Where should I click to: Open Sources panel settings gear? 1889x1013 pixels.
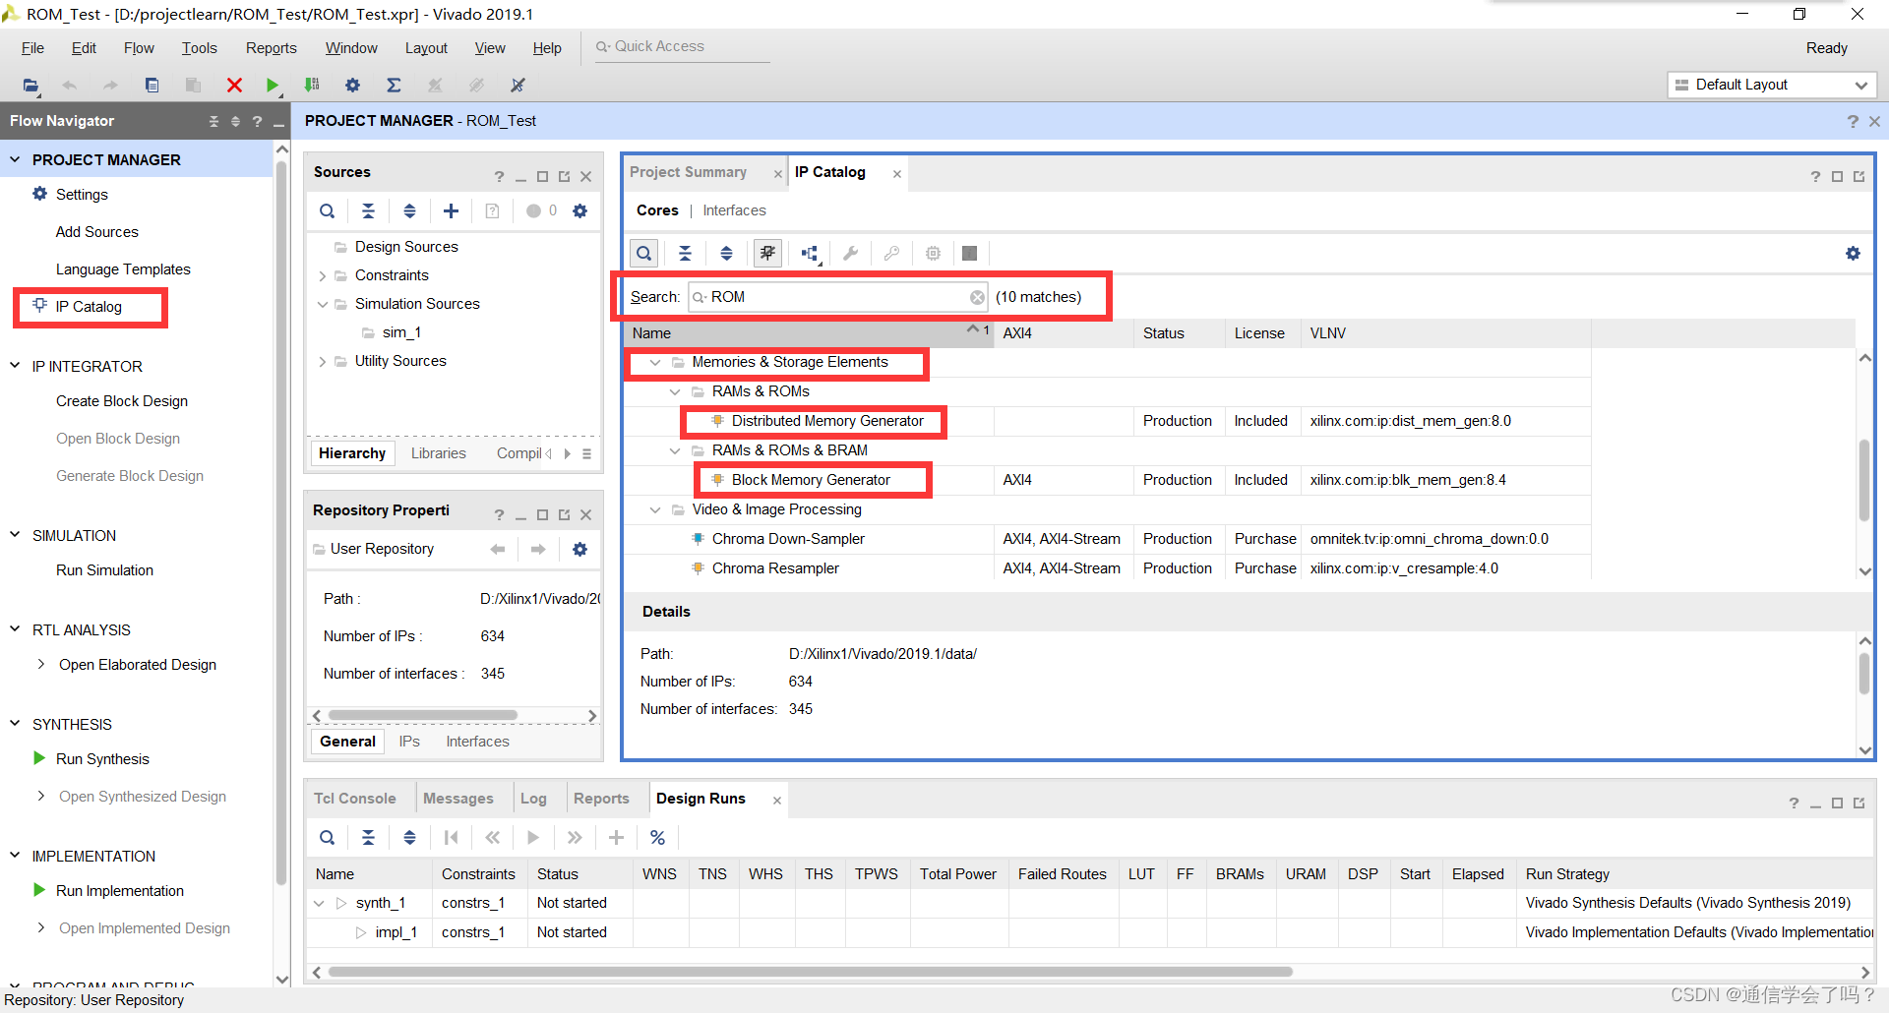point(580,210)
